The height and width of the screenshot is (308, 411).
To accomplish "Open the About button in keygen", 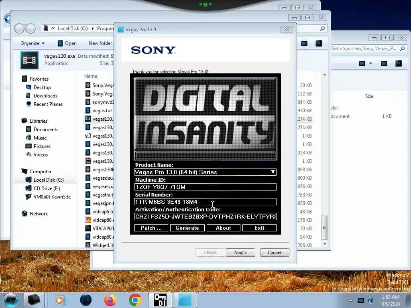I will click(x=223, y=228).
